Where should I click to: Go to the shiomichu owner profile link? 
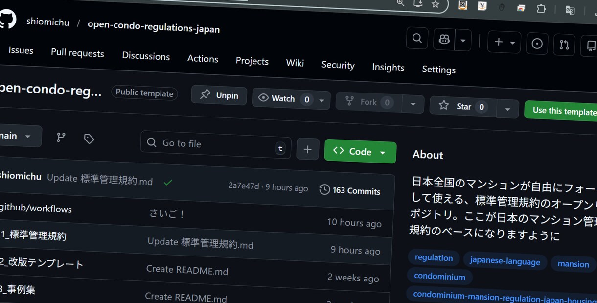pyautogui.click(x=48, y=22)
